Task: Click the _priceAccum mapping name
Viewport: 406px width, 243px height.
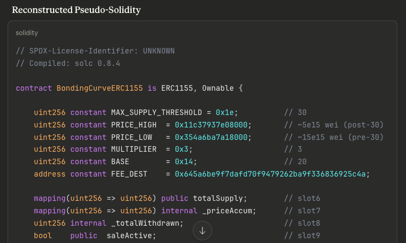Action: tap(227, 211)
